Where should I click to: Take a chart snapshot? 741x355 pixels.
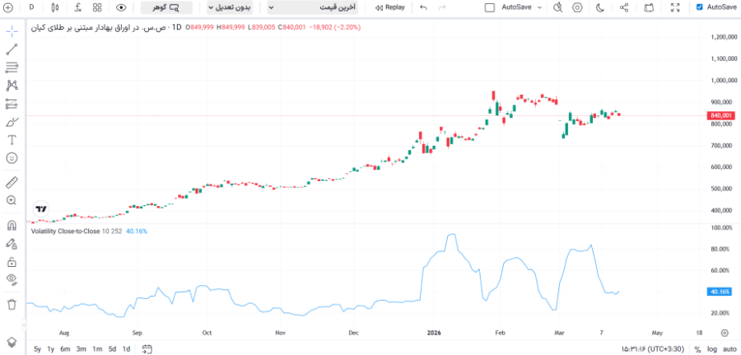click(650, 7)
